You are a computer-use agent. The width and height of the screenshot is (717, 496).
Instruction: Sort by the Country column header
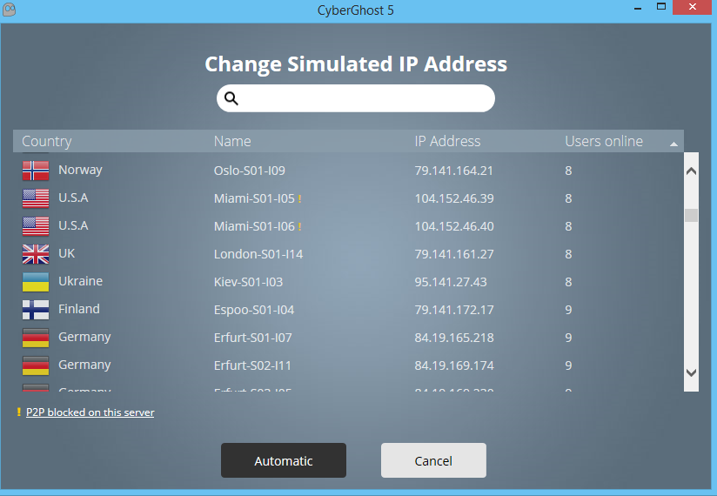pos(47,141)
